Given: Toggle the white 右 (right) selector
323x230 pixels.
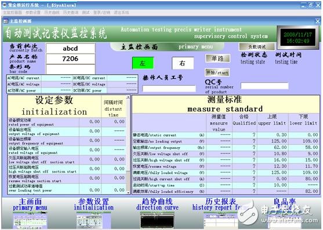Looking at the screenshot, I should pos(183,63).
